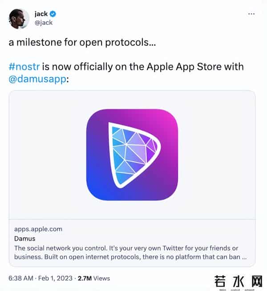Open the #nostr hashtag
Viewport: 267px width, 291px height.
tap(24, 67)
